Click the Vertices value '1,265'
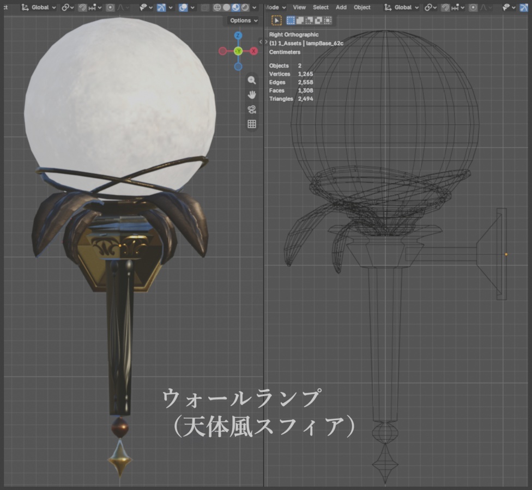Screen dimensions: 532x490 tap(305, 74)
